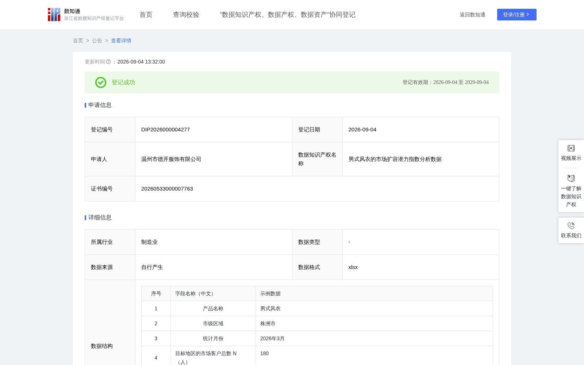
Task: Click 返回数知通 link
Action: pyautogui.click(x=472, y=15)
